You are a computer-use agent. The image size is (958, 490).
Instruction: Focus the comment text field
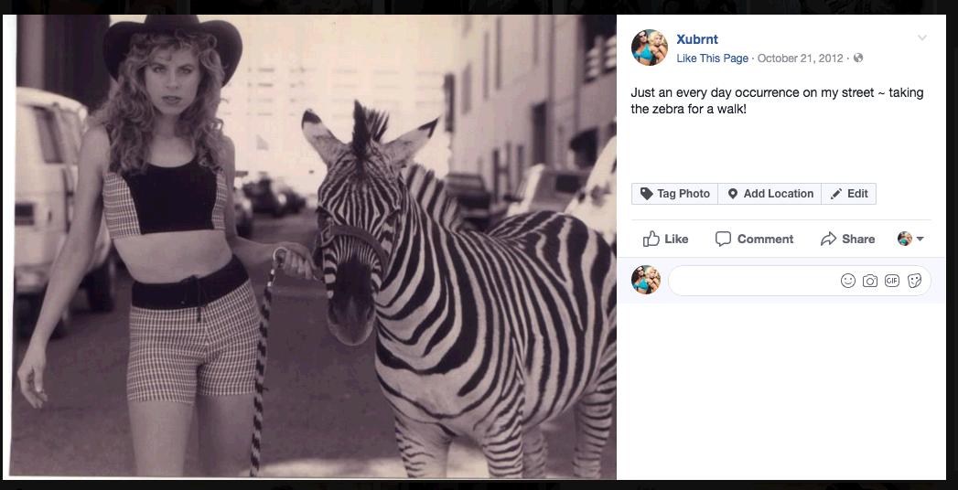pos(753,281)
